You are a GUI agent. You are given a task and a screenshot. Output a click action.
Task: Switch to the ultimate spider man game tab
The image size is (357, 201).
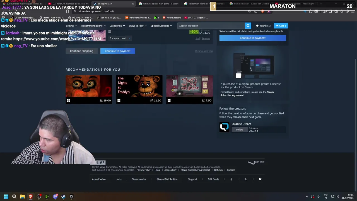coord(160,4)
